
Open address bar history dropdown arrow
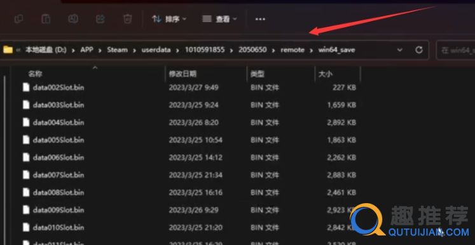pyautogui.click(x=400, y=50)
